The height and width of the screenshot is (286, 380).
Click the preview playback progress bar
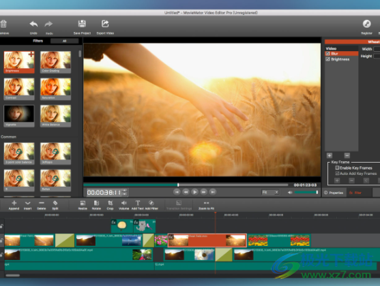186,185
